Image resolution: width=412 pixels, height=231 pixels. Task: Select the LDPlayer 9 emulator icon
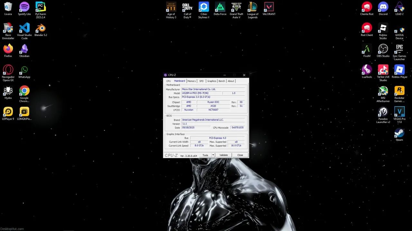click(x=8, y=114)
